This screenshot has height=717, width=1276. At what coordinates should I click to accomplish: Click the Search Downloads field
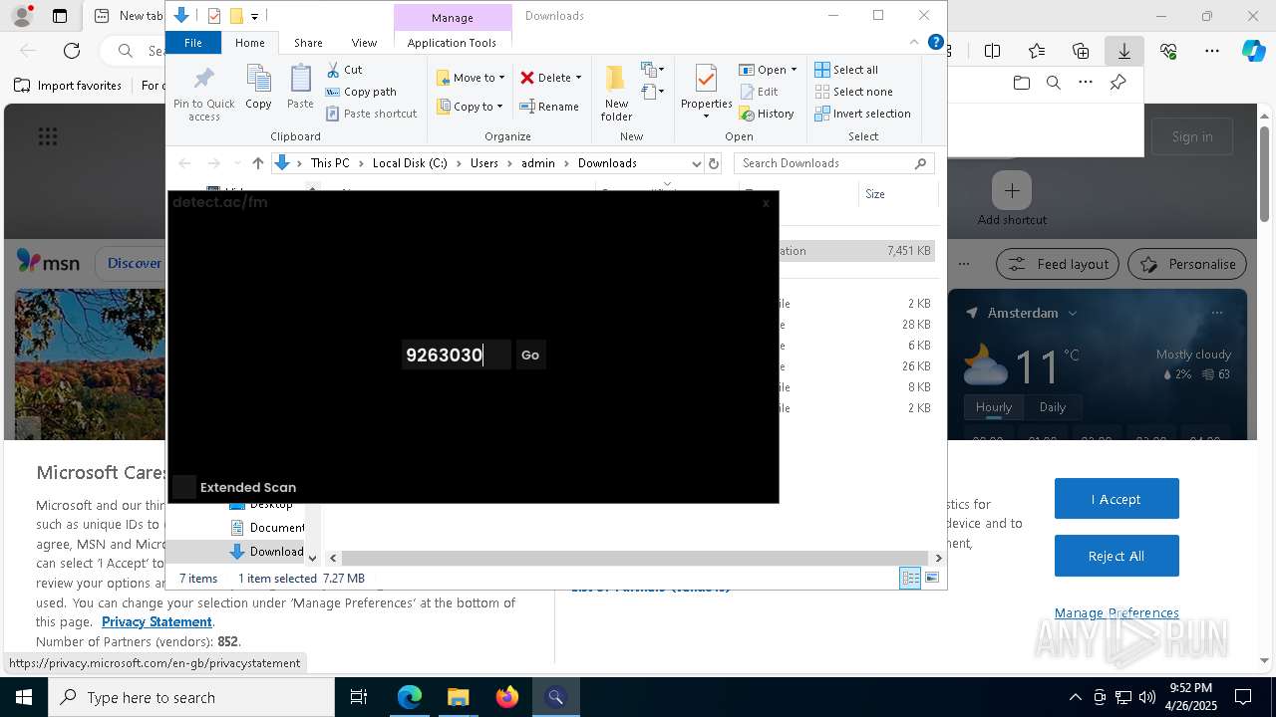(x=834, y=163)
